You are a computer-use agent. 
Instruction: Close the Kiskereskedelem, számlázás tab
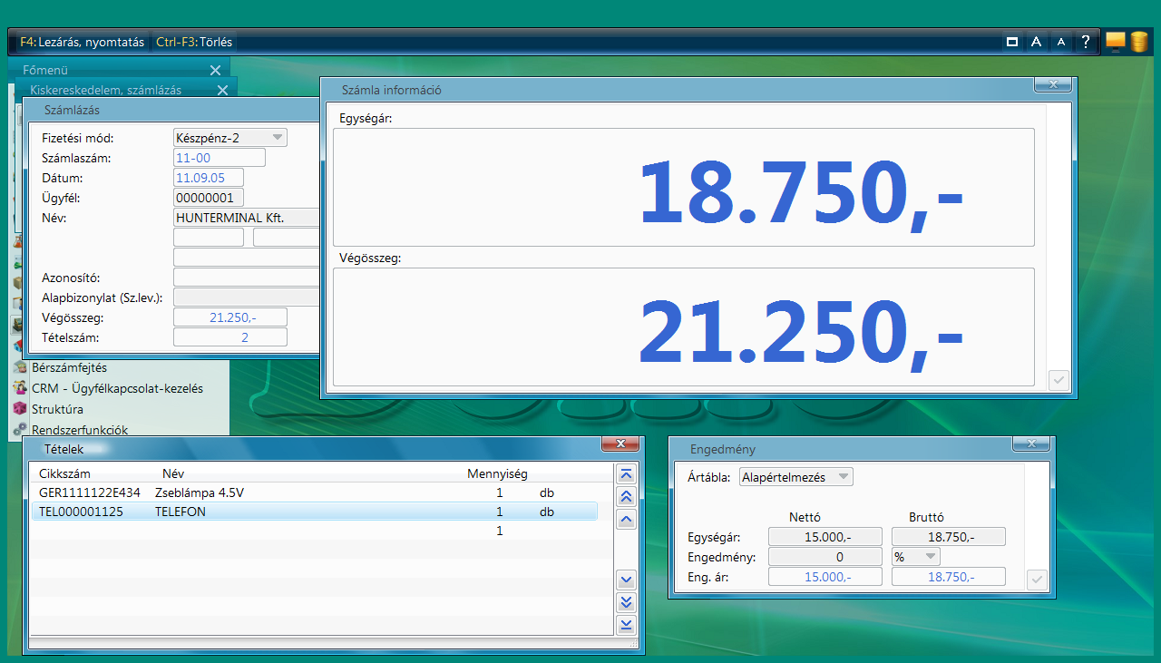(x=222, y=90)
